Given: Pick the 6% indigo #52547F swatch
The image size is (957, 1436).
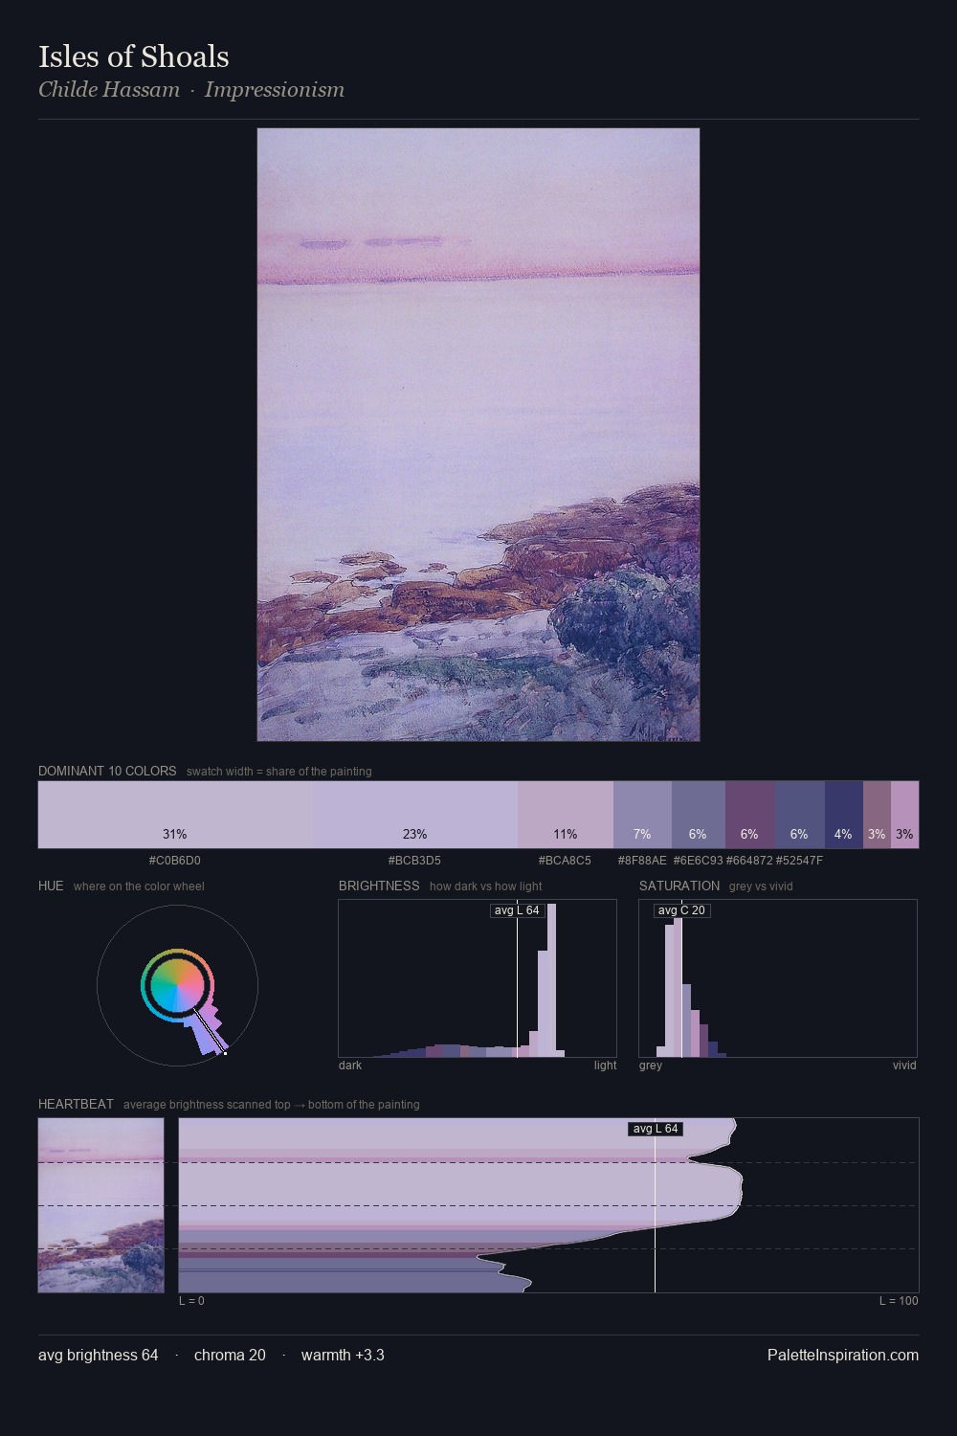Looking at the screenshot, I should 800,815.
